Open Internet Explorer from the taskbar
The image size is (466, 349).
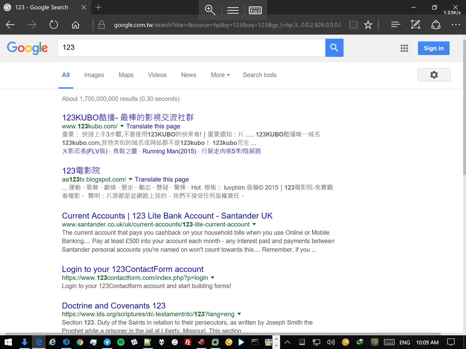(x=52, y=342)
